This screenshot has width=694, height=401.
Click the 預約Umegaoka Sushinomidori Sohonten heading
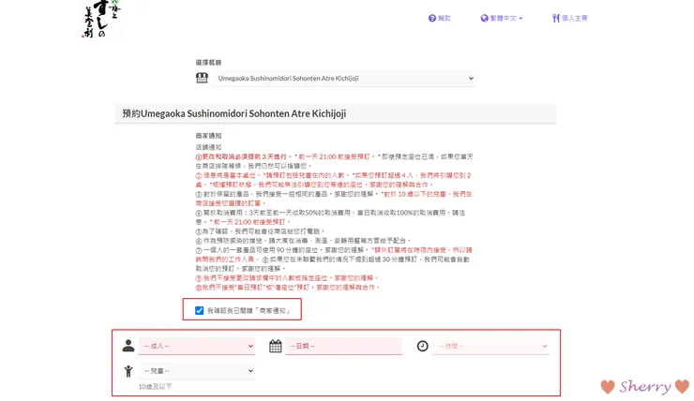234,113
